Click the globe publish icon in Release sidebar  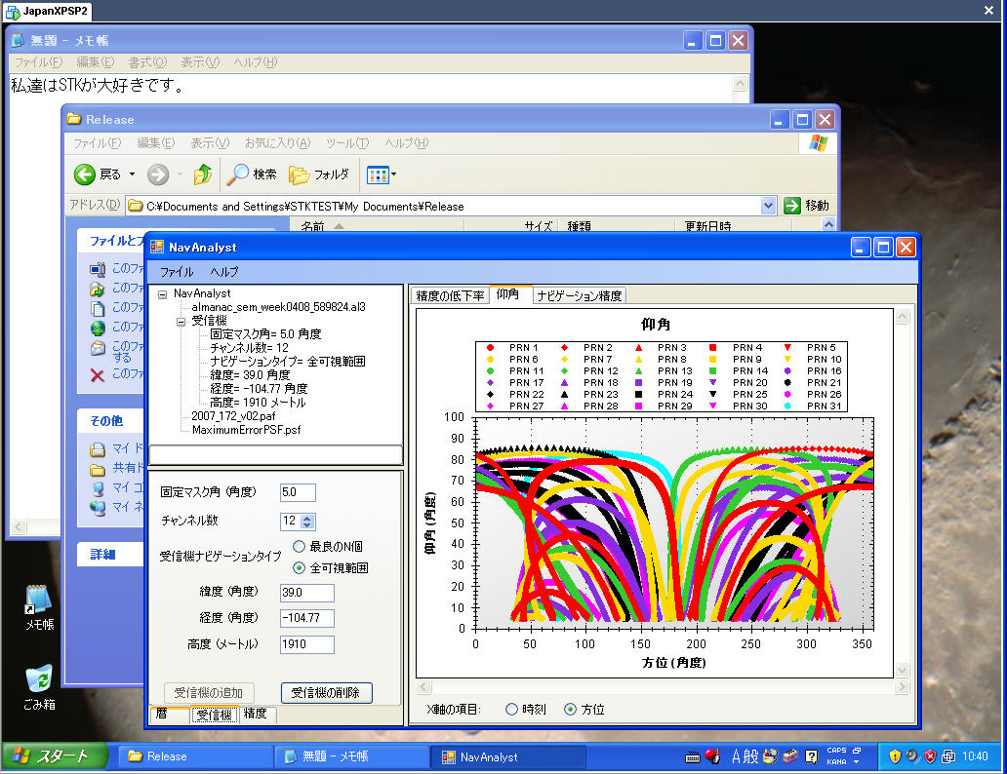[x=98, y=329]
